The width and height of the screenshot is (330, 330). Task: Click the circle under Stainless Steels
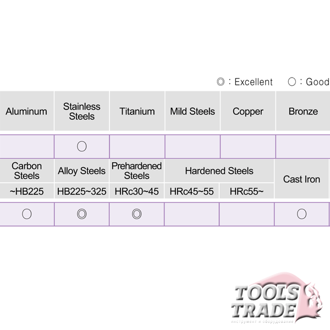pos(81,146)
